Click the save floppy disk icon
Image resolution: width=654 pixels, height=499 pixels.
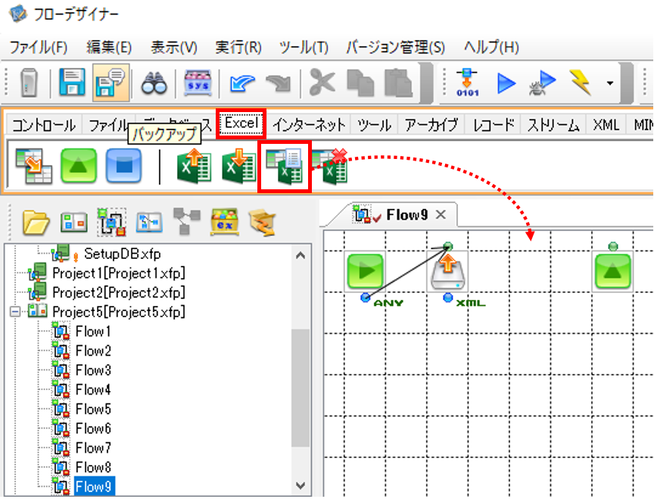pos(72,83)
